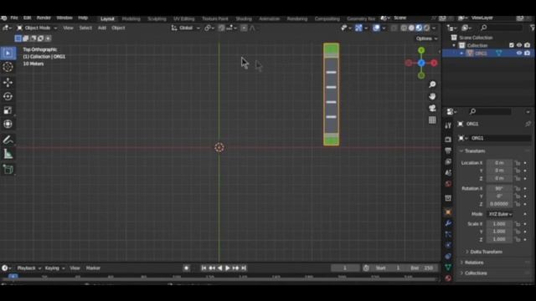Viewport: 536px width, 301px height.
Task: Hide Collection using its eye icon
Action: [x=519, y=45]
